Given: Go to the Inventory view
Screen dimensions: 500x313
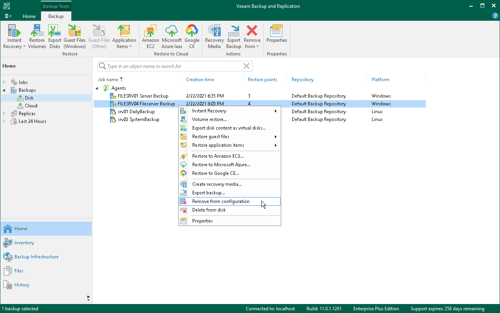Looking at the screenshot, I should coord(24,243).
